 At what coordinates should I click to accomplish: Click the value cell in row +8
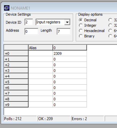(70, 99)
